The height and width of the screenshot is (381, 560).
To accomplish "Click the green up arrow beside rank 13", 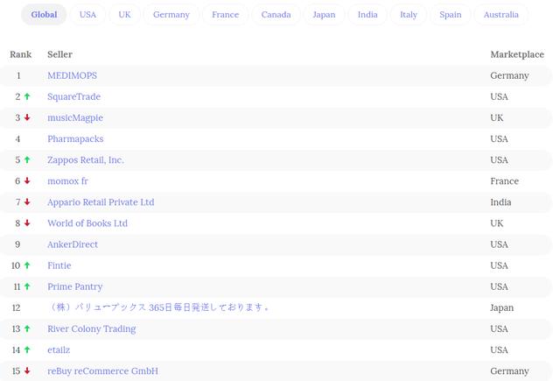I will click(27, 328).
